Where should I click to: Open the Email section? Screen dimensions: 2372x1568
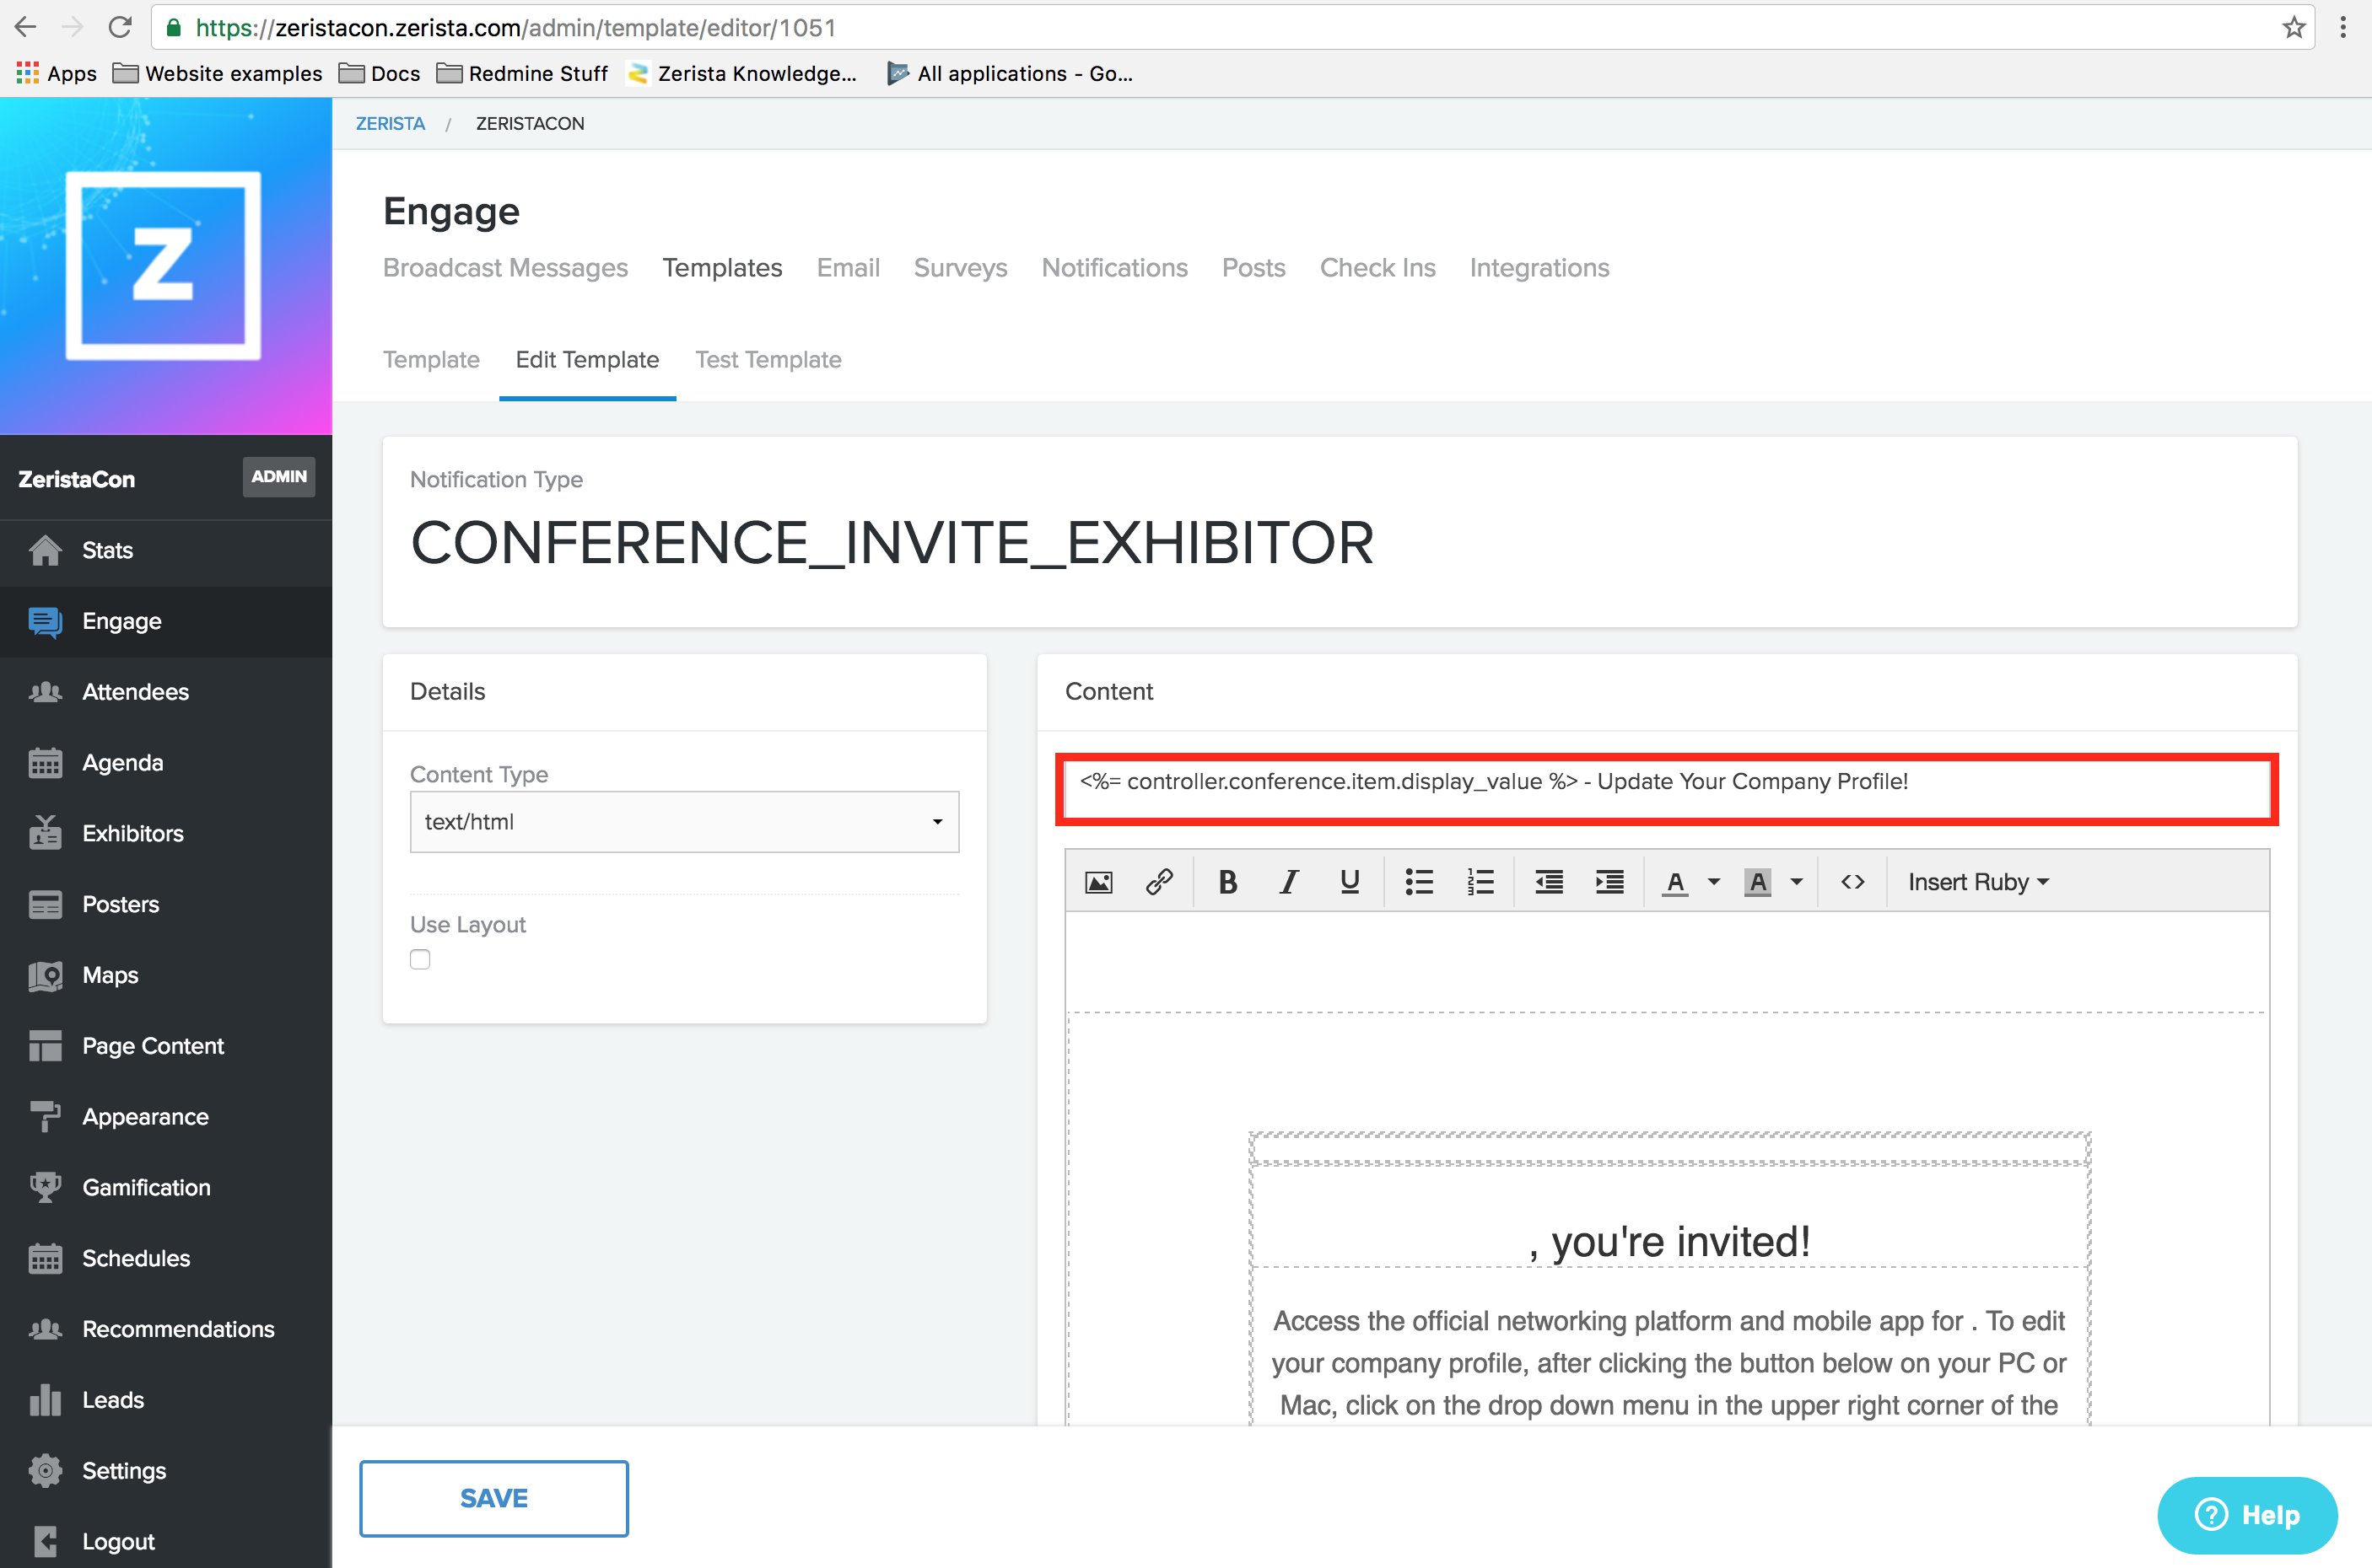(x=849, y=268)
